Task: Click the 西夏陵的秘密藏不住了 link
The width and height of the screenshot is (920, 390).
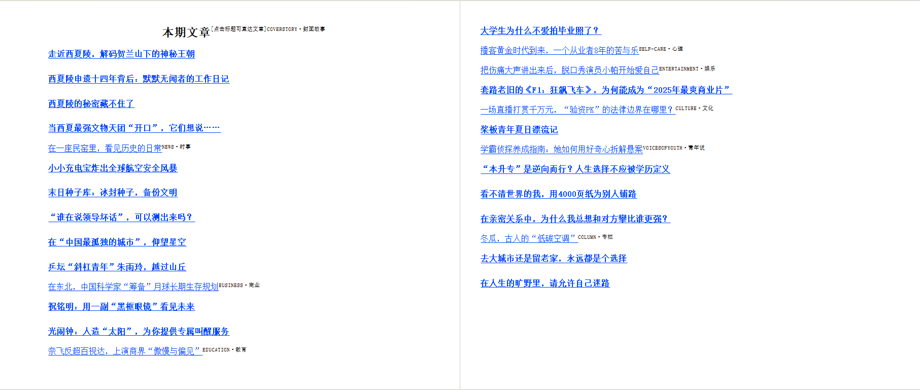Action: coord(91,104)
